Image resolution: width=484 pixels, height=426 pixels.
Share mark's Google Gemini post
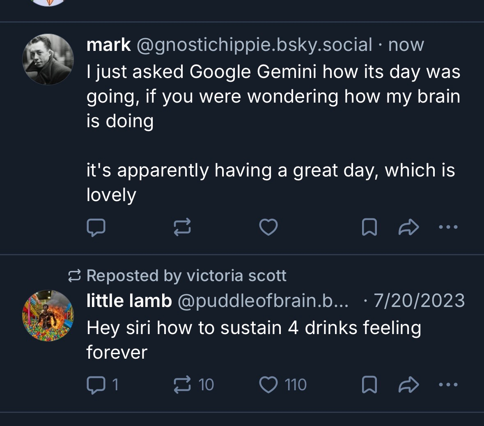pyautogui.click(x=408, y=227)
